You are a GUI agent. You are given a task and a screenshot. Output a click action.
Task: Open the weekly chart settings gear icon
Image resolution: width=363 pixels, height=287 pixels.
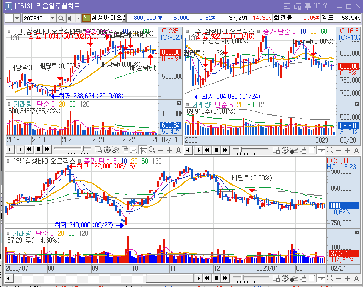(285, 151)
